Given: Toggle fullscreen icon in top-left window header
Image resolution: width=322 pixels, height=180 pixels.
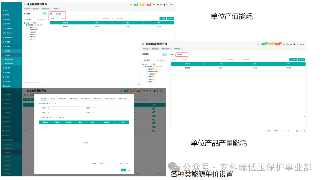Looking at the screenshot, I should coord(161,4).
